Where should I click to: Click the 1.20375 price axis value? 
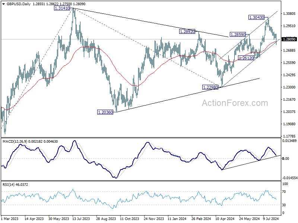(x=289, y=112)
